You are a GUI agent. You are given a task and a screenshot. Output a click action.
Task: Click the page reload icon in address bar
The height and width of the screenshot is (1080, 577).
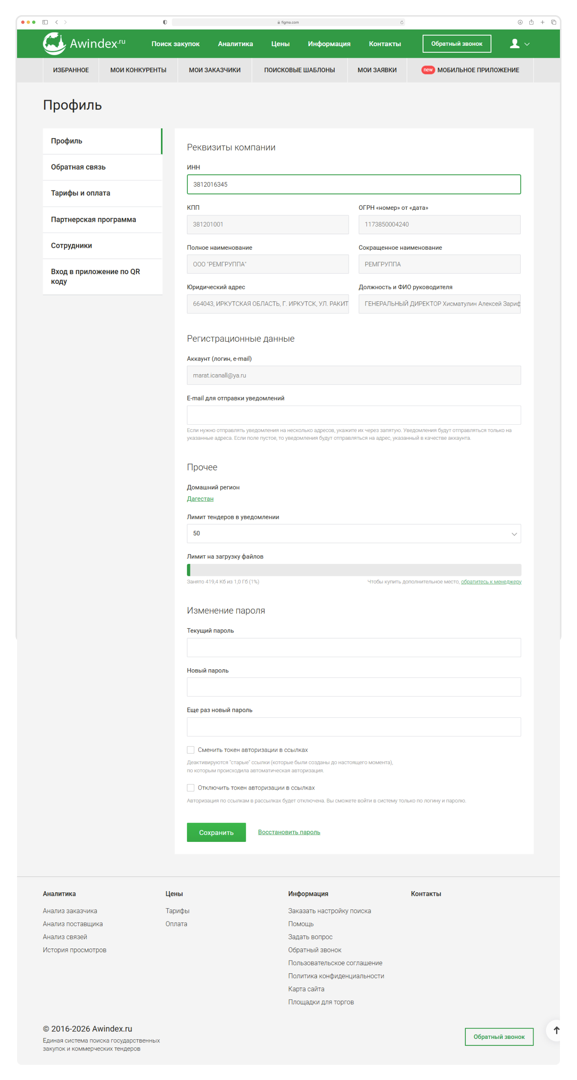click(402, 22)
